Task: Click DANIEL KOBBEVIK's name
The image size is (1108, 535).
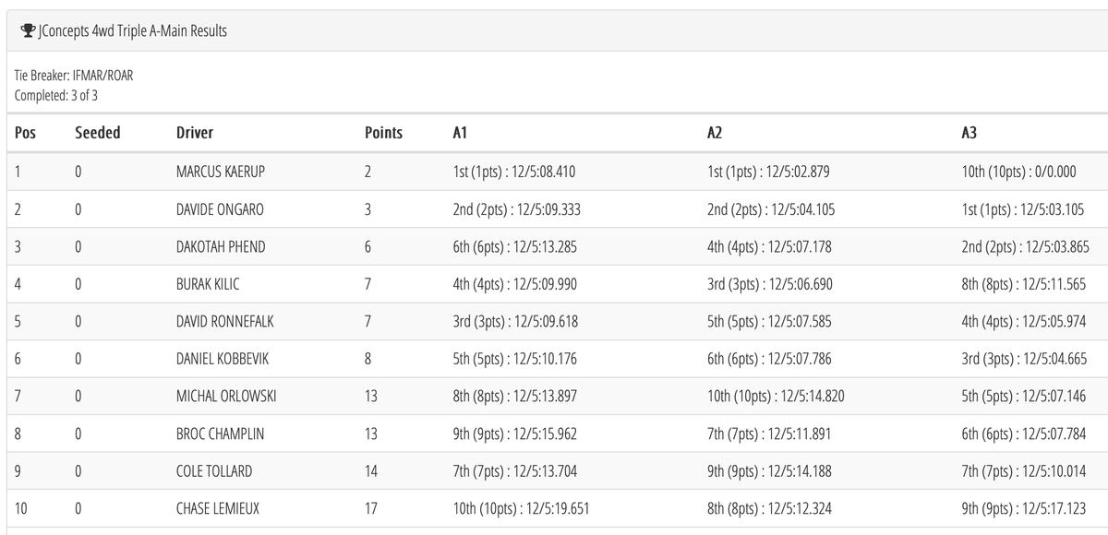Action: point(223,359)
